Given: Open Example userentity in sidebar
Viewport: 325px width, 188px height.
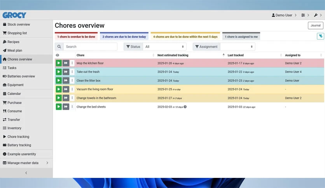Looking at the screenshot, I should tap(26, 154).
